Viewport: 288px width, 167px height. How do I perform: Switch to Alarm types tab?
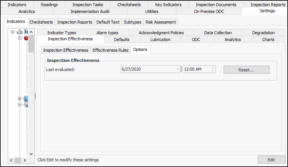click(107, 33)
